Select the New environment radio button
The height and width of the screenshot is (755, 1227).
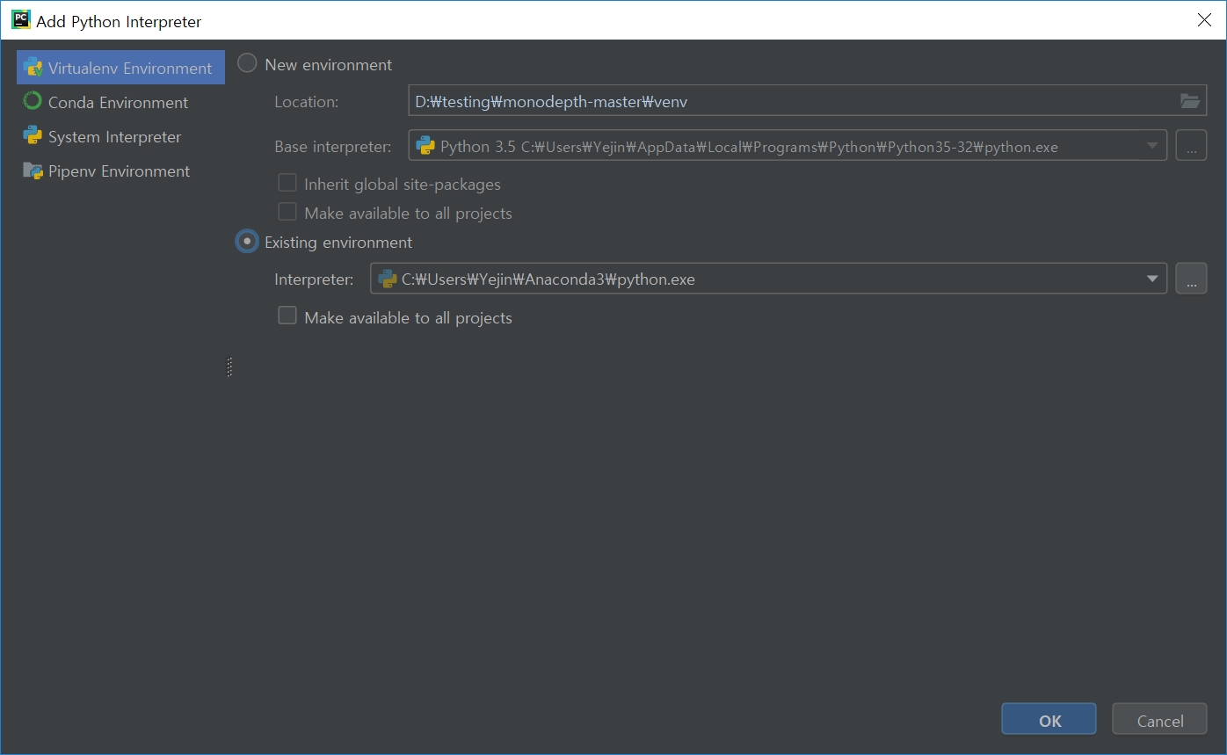coord(248,63)
